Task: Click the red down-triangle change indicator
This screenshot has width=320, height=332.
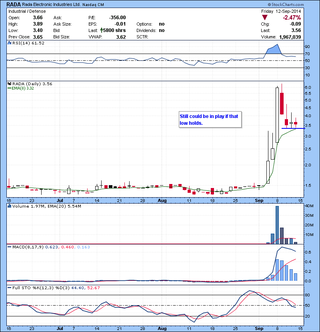Action: (x=264, y=18)
